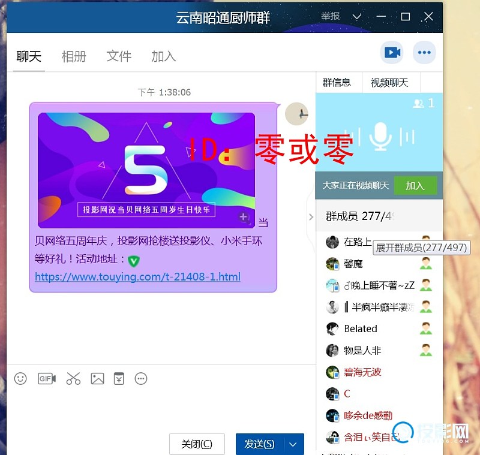
Task: Click the 云南昭通厨师群 window title
Action: coord(223,17)
